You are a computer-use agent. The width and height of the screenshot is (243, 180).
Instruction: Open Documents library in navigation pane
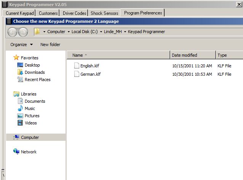tap(35, 101)
